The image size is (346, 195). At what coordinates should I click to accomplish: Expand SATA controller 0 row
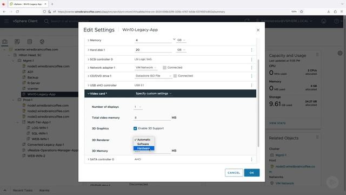tap(89, 159)
